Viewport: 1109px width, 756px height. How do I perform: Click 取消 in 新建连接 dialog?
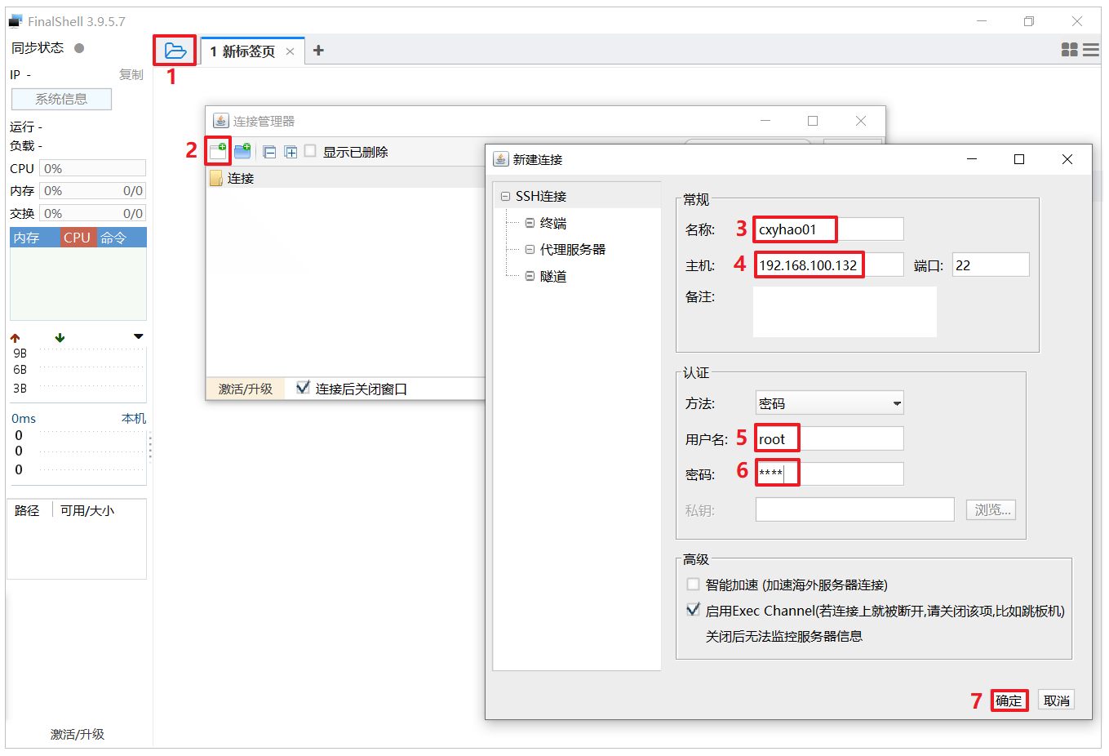click(x=1057, y=700)
